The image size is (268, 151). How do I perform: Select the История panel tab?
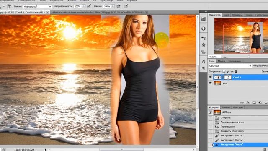pos(214,107)
